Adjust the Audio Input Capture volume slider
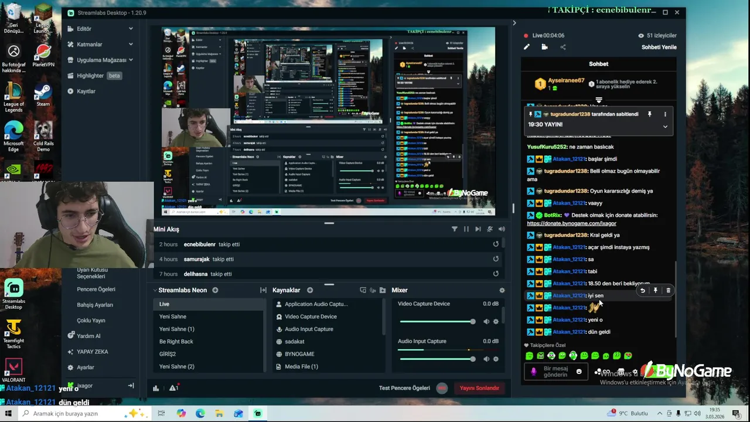The height and width of the screenshot is (422, 750). tap(437, 359)
